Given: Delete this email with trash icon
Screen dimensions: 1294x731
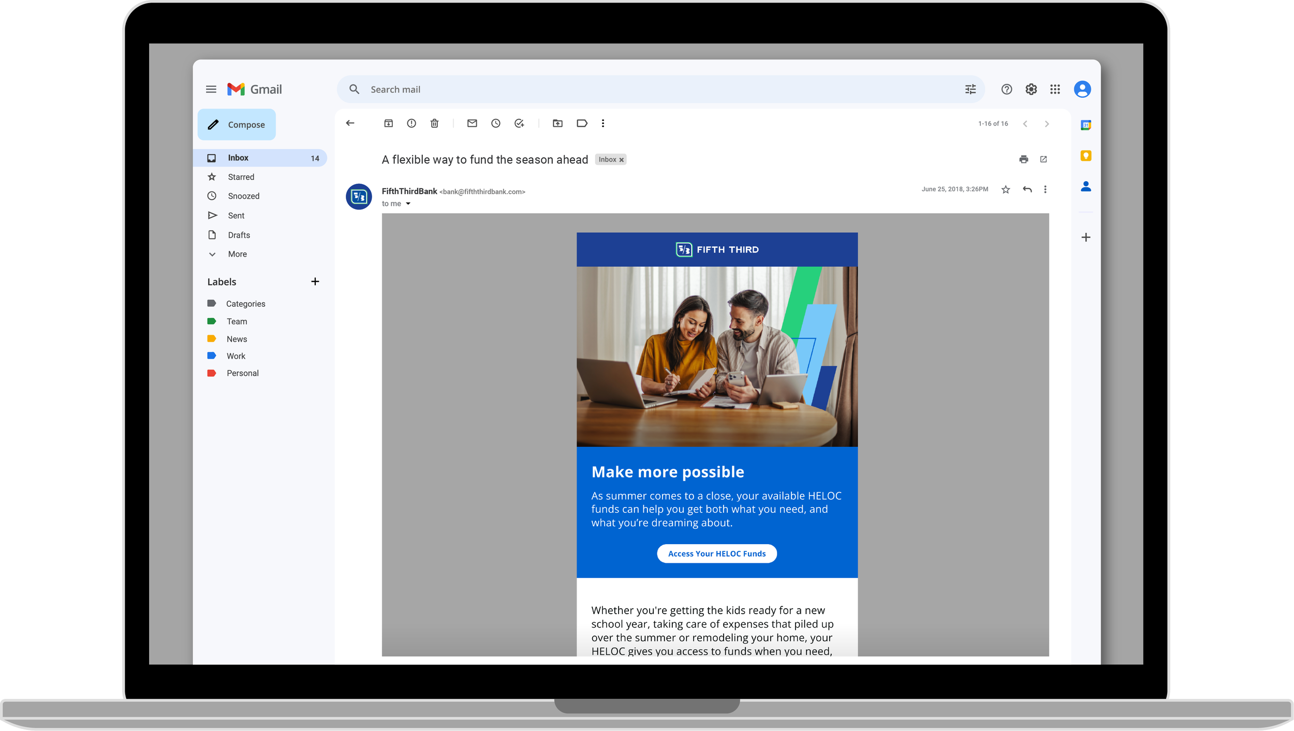Looking at the screenshot, I should [434, 123].
